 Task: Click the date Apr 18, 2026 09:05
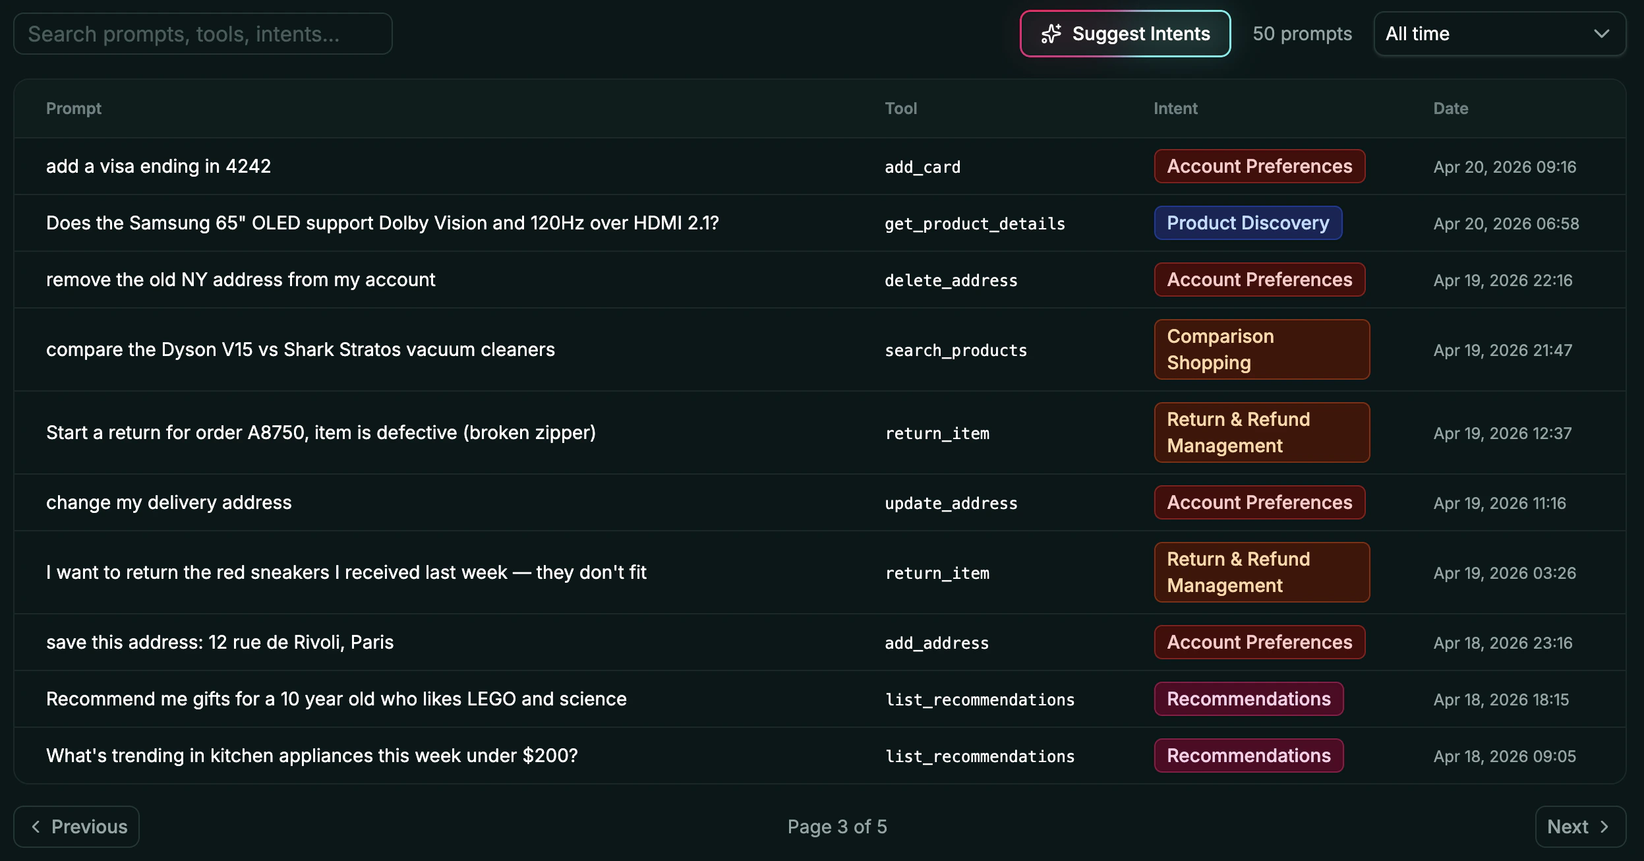1505,756
